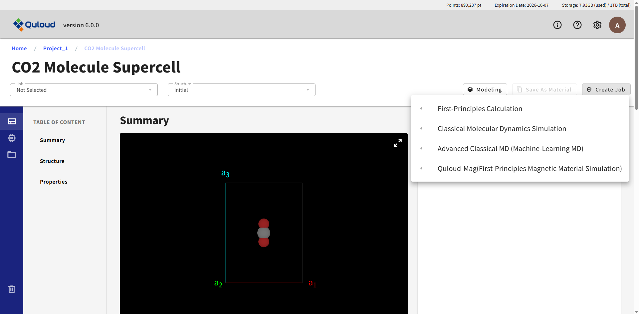This screenshot has width=639, height=314.
Task: Open the help question mark icon
Action: pyautogui.click(x=577, y=25)
